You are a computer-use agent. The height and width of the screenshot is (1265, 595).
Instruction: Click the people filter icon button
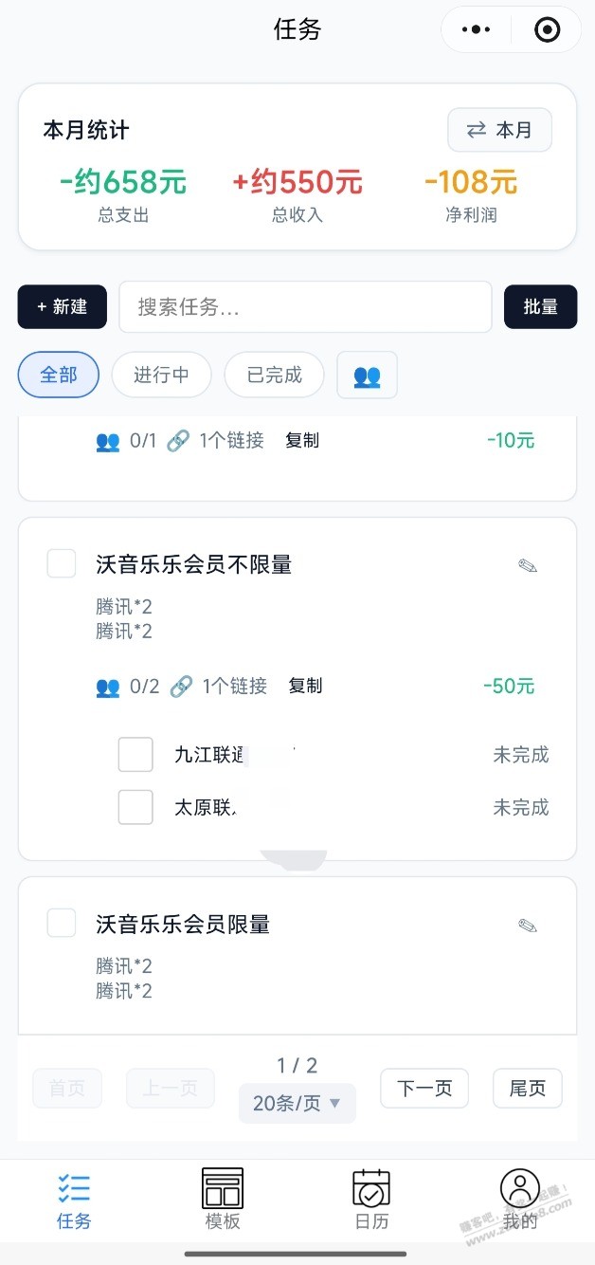[367, 376]
